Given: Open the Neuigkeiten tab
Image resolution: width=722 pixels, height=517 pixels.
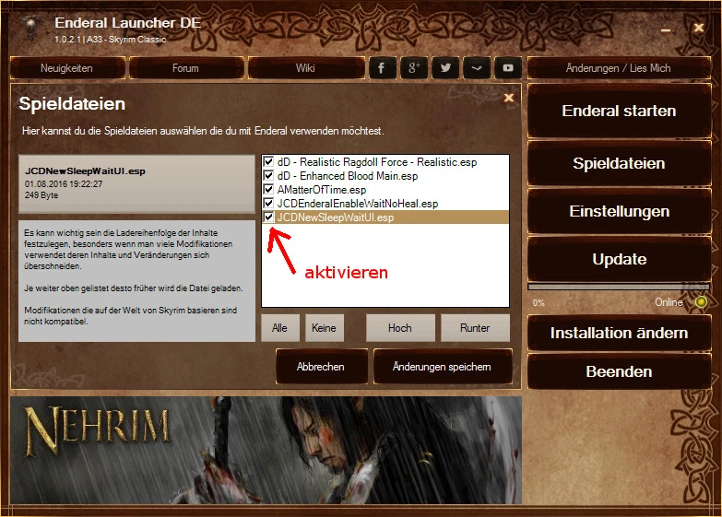Looking at the screenshot, I should (66, 68).
